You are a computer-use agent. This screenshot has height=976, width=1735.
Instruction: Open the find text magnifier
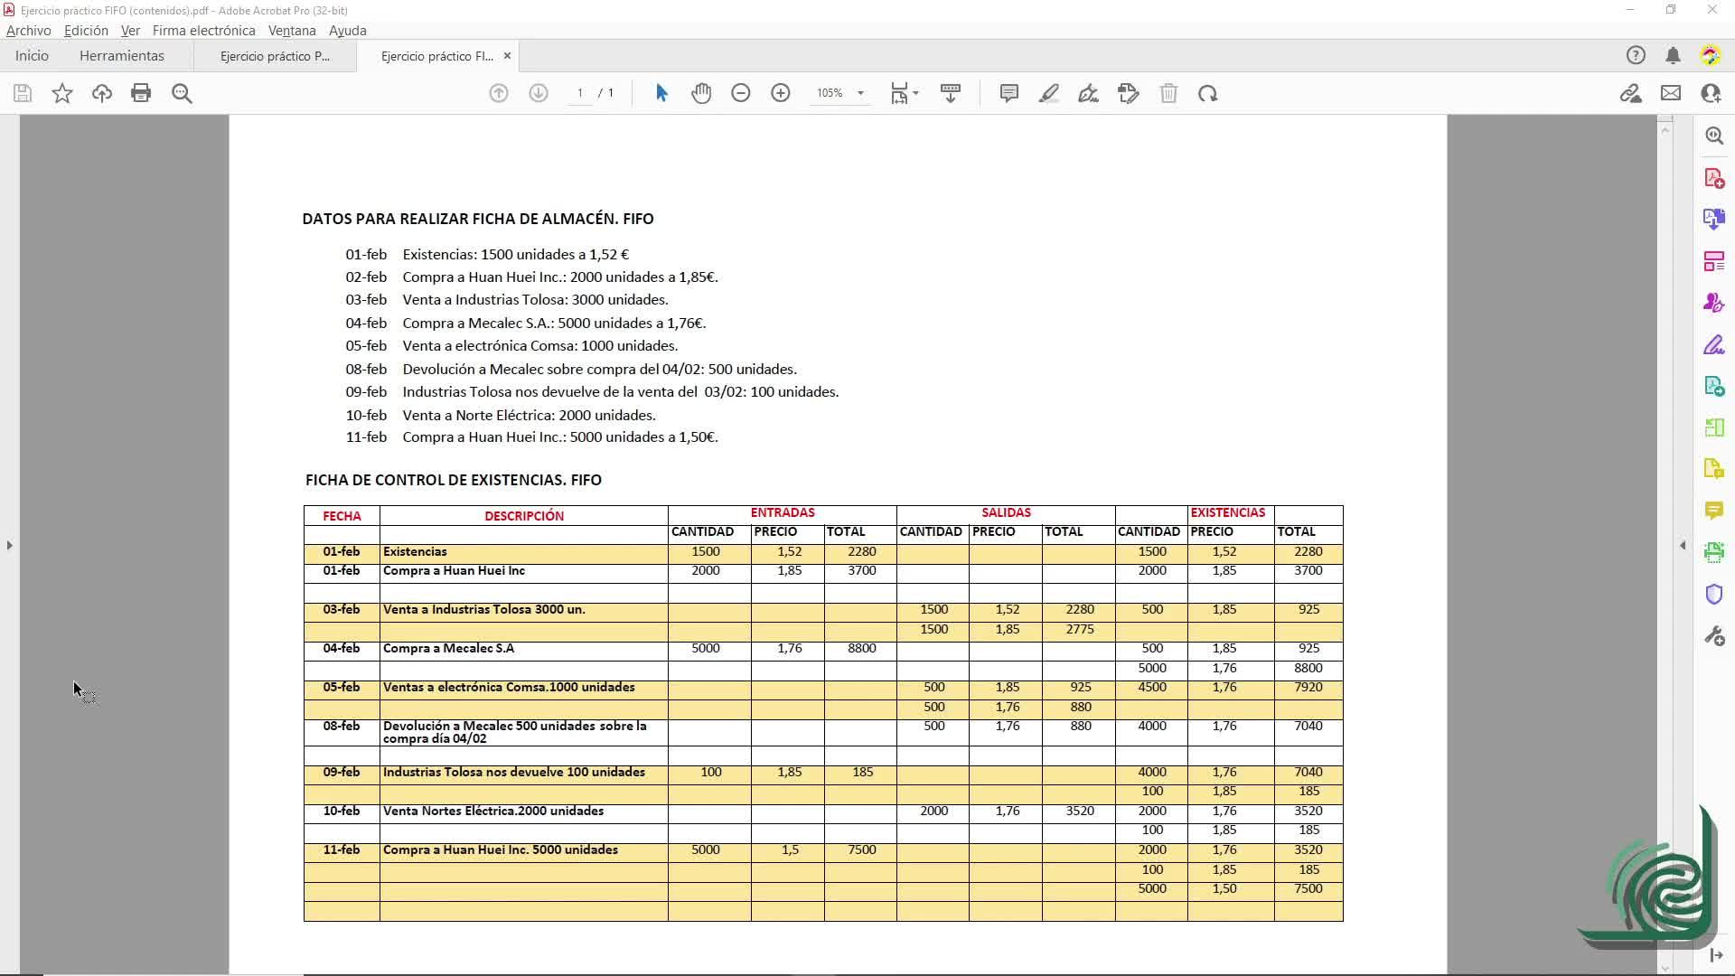(x=182, y=93)
